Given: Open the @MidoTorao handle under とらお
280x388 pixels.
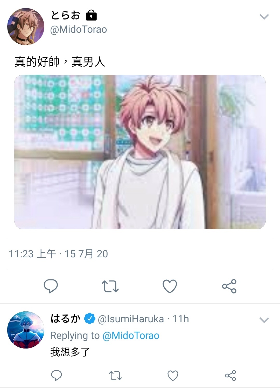Looking at the screenshot, I should click(79, 29).
